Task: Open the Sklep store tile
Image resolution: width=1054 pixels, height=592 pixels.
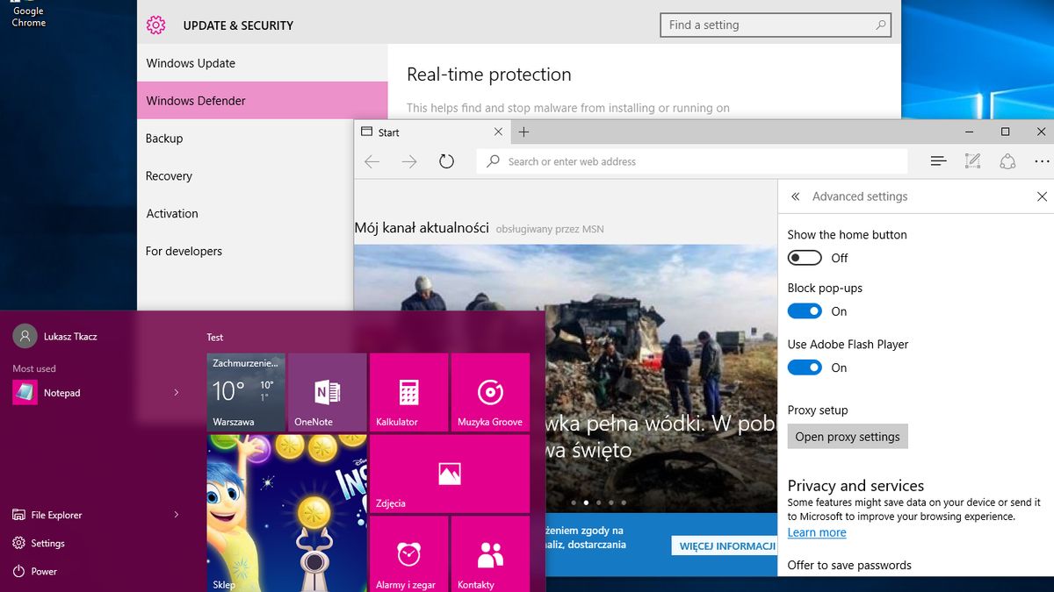Action: [x=286, y=513]
